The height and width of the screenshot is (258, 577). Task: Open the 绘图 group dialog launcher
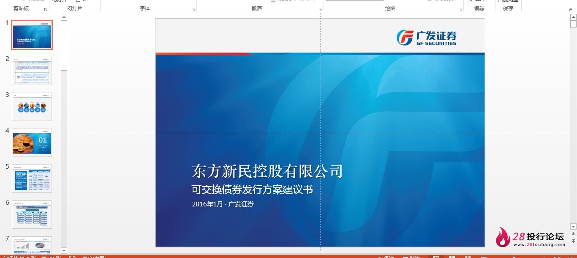click(460, 9)
